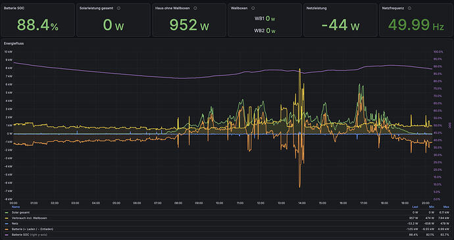This screenshot has width=454, height=240.
Task: Click the yellow Verbrauch incl. Wallboxen color swatch
Action: [7, 218]
